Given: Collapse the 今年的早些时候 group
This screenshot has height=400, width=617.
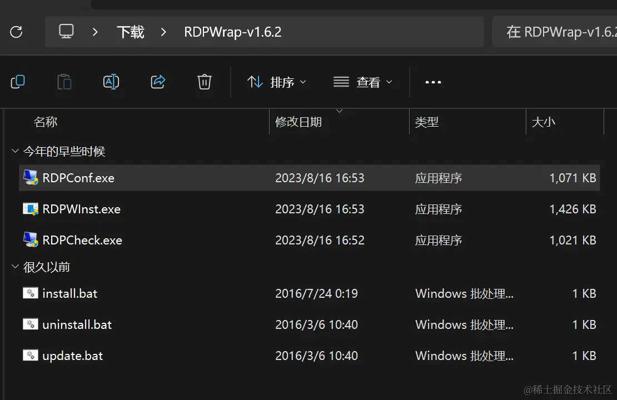Looking at the screenshot, I should 15,151.
